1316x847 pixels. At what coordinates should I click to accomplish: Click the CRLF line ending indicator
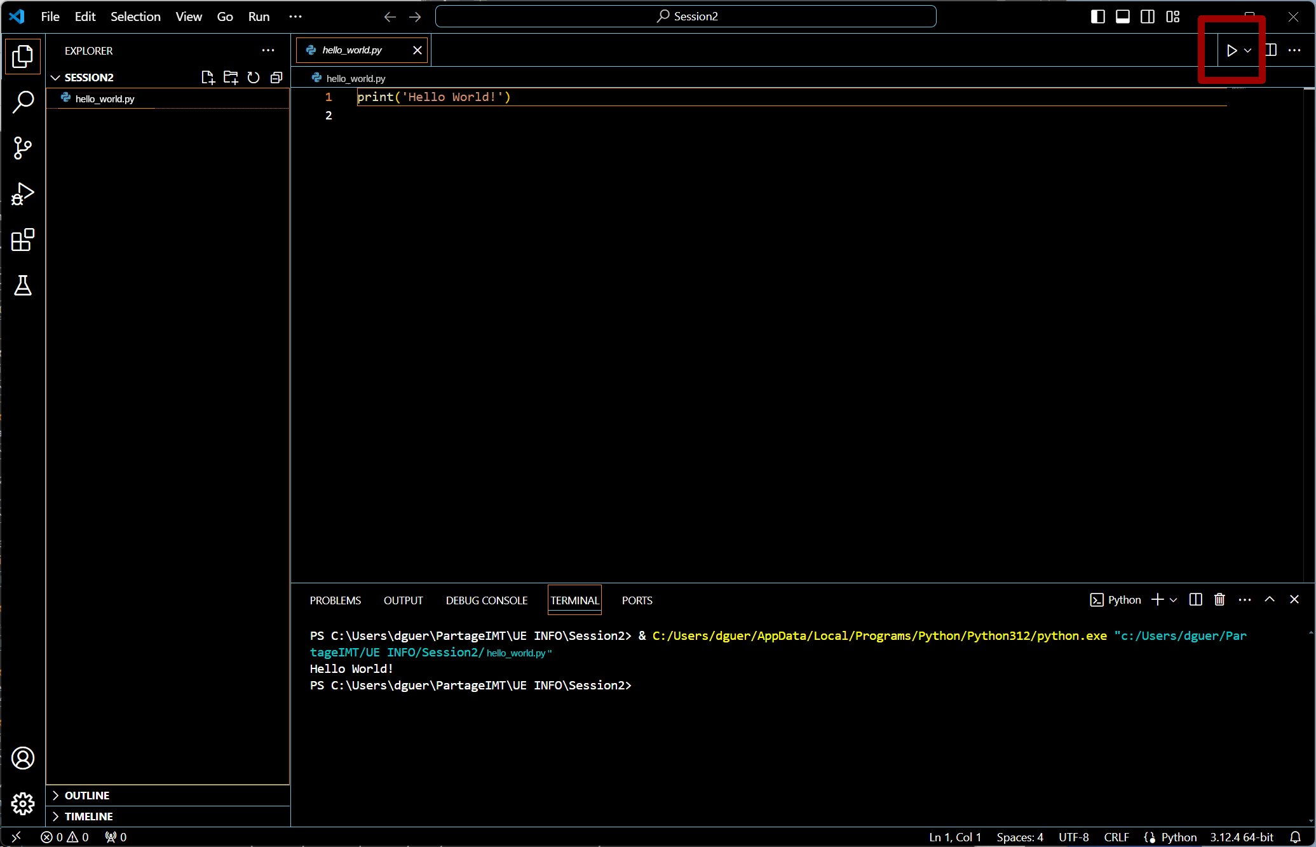click(1116, 837)
